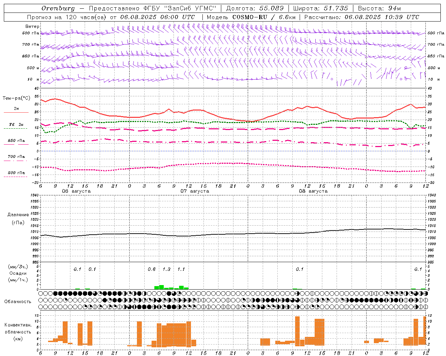Select the 1.3 precipitation value
446x356 pixels.
[x=167, y=269]
